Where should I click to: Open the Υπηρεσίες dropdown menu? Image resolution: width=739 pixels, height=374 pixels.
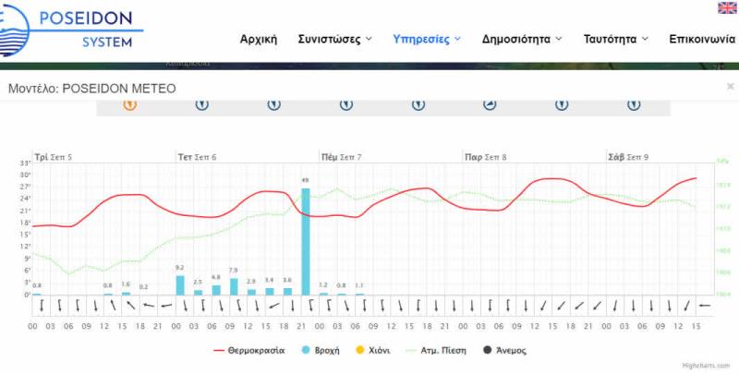tap(427, 39)
